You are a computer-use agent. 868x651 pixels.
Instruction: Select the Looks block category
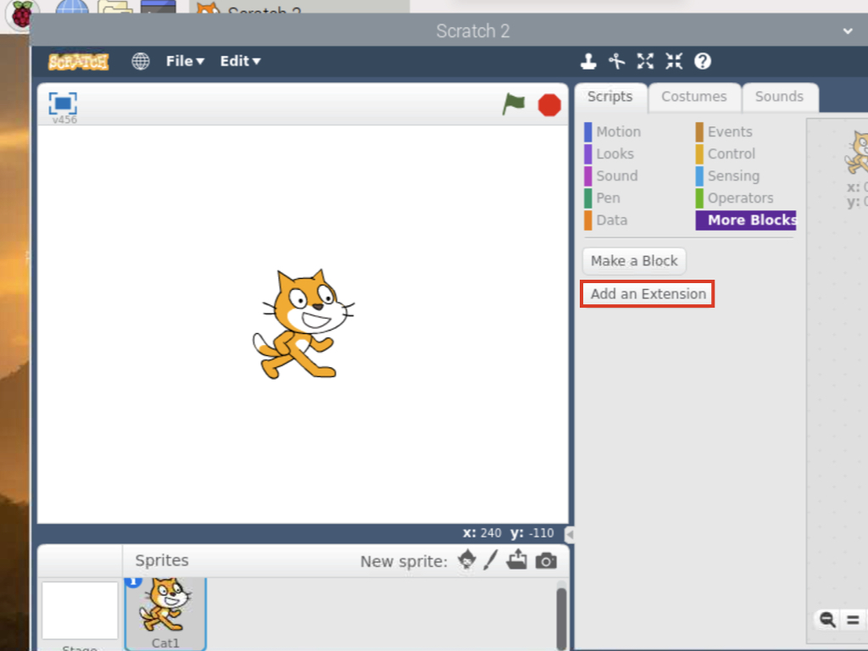(x=609, y=154)
